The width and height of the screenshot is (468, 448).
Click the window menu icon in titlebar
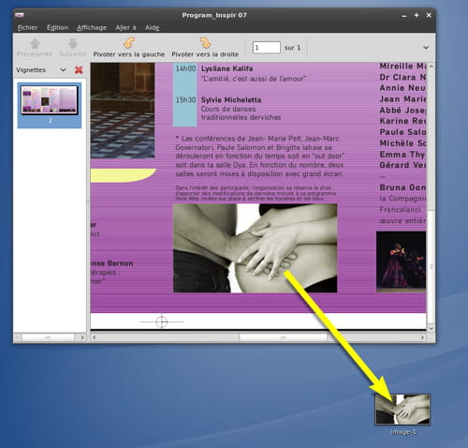coord(20,15)
